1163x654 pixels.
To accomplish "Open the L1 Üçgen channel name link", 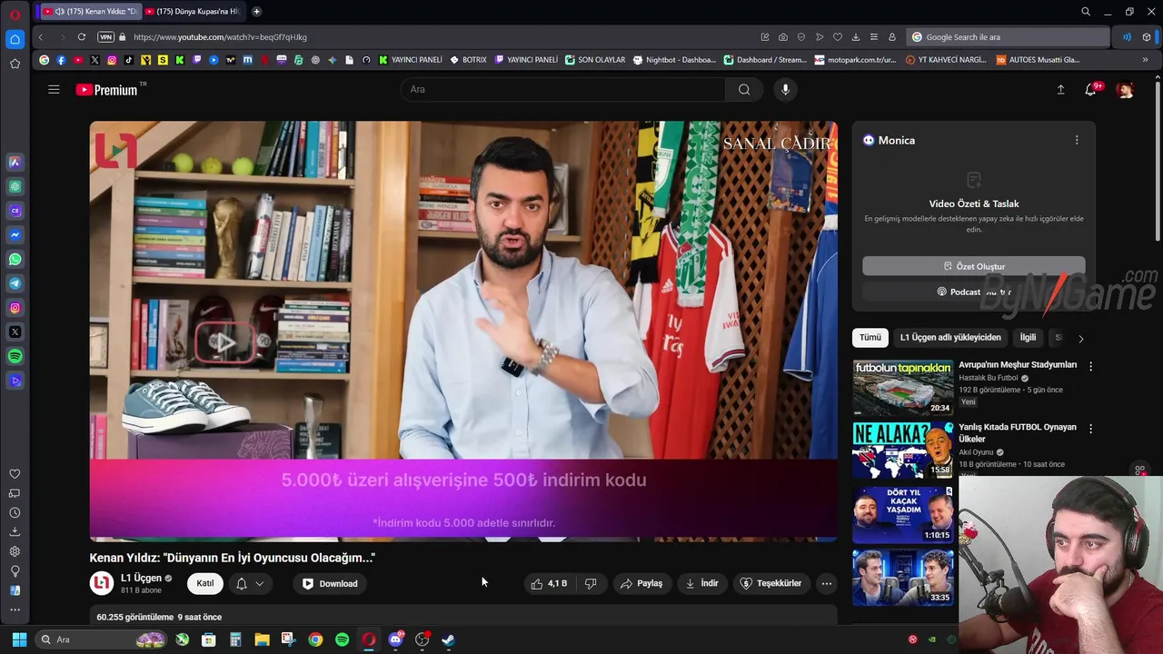I will click(x=141, y=578).
